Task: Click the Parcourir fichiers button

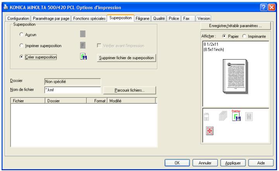Action: pyautogui.click(x=129, y=90)
